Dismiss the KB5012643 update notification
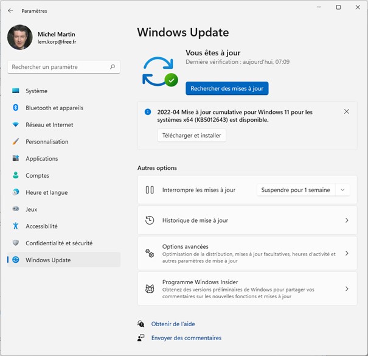 click(x=346, y=111)
